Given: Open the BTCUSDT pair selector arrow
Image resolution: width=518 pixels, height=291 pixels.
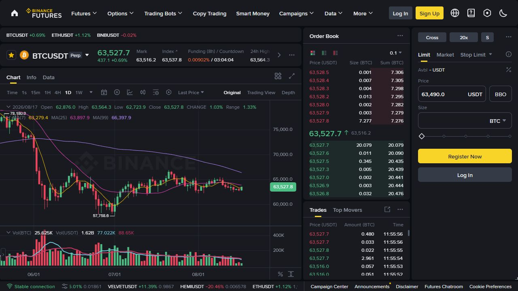Looking at the screenshot, I should point(87,55).
